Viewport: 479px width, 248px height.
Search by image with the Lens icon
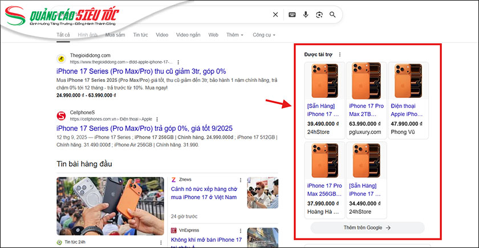tap(319, 15)
